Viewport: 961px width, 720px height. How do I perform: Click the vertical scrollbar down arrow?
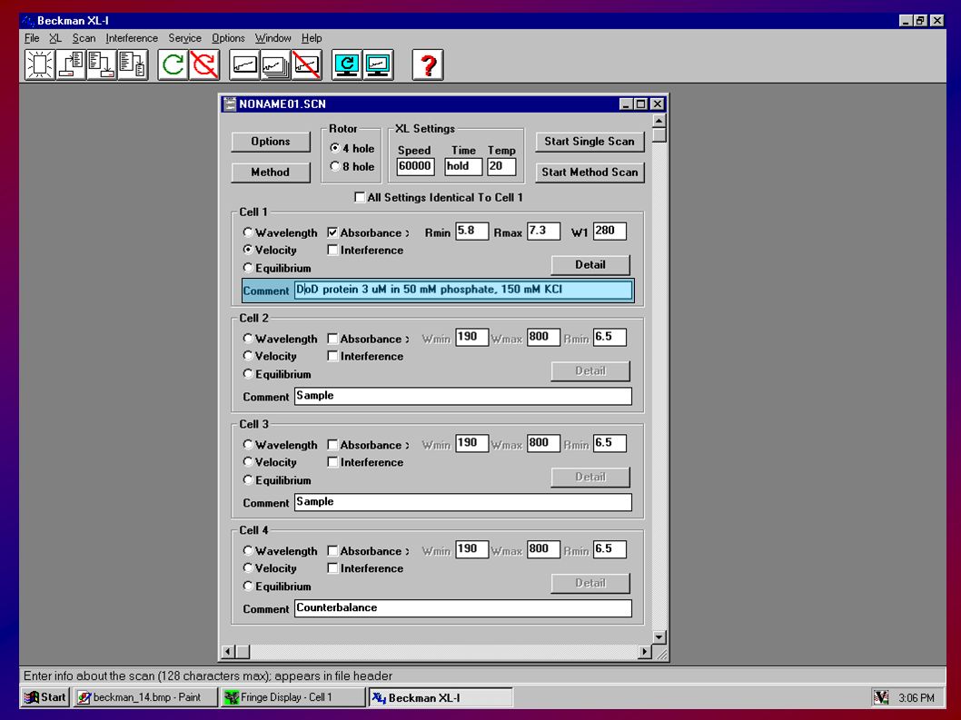659,636
